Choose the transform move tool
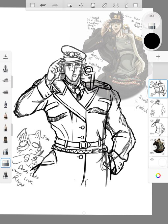The height and width of the screenshot is (224, 168). click(81, 5)
